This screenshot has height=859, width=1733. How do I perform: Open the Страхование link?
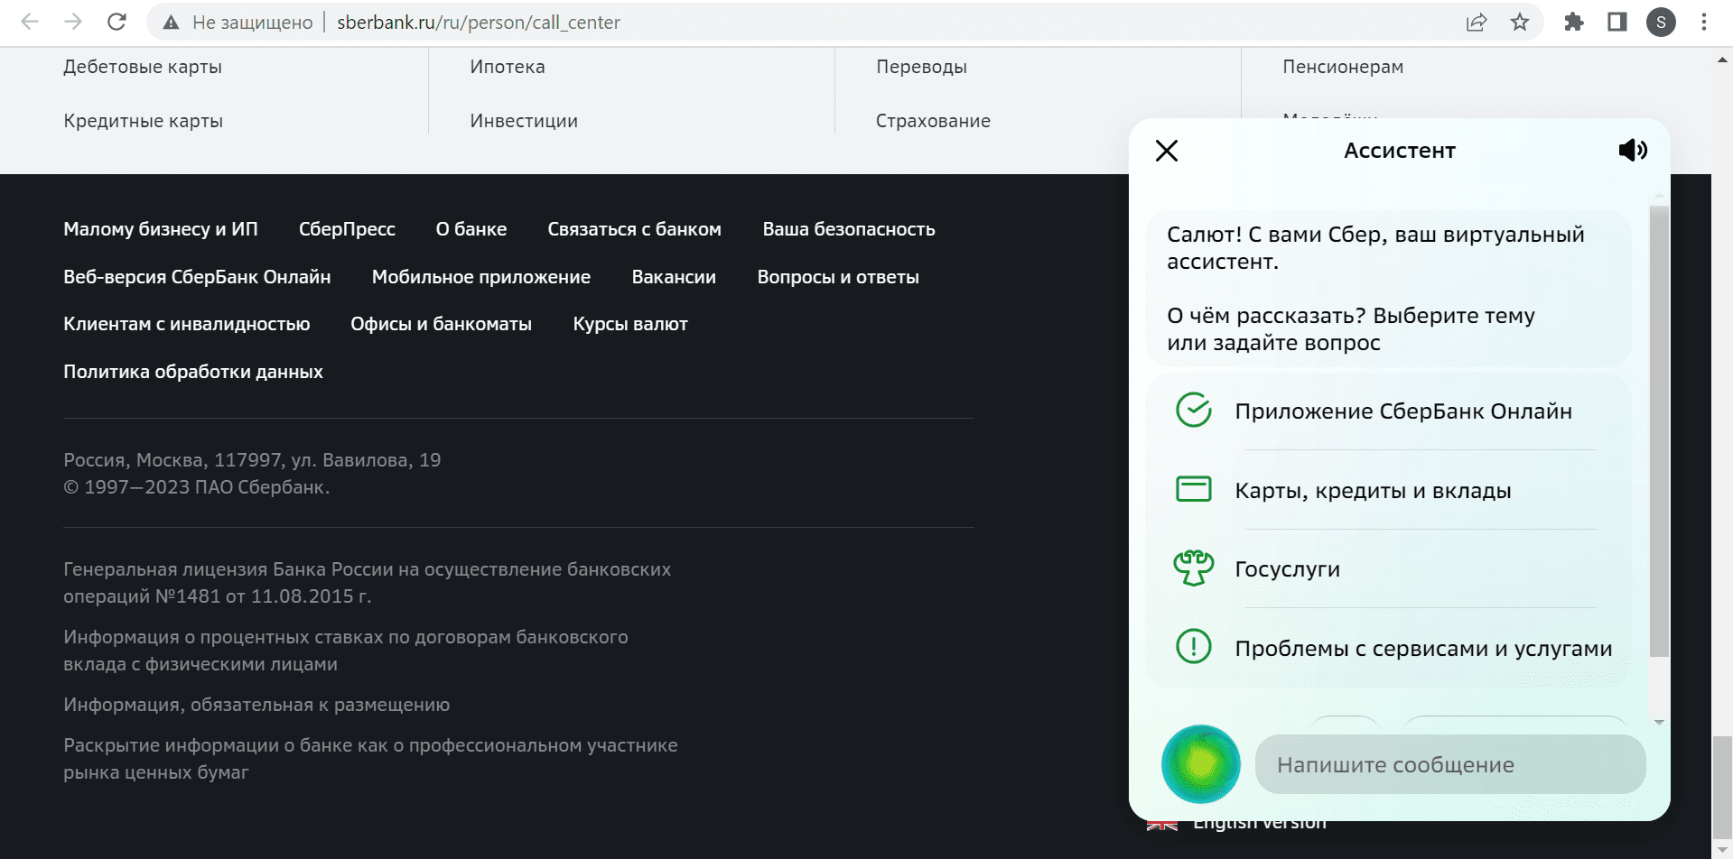pyautogui.click(x=933, y=121)
